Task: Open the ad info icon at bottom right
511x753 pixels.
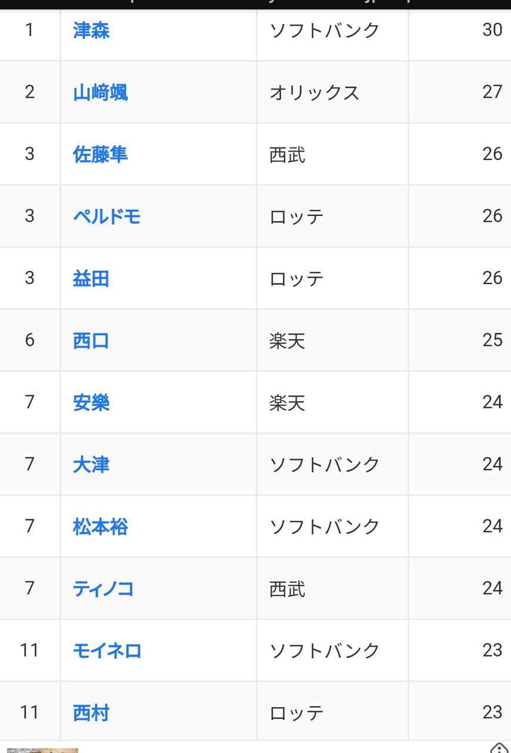Action: [x=499, y=748]
